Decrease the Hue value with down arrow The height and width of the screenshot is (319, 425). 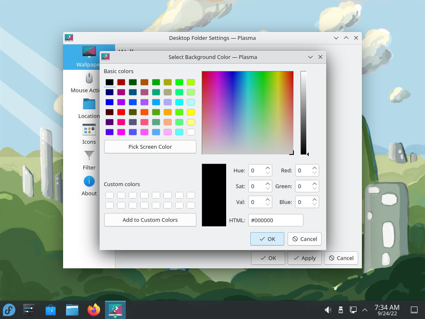[x=268, y=173]
